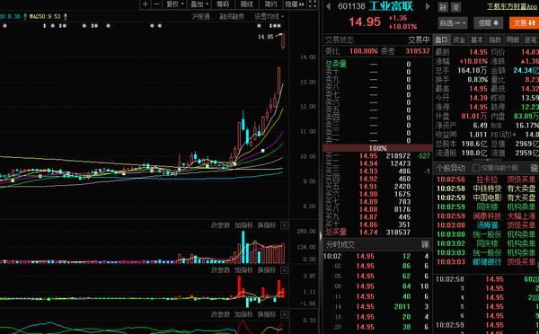Image resolution: width=539 pixels, height=334 pixels.
Task: Zoom in the chart with plus icon
Action: [146, 4]
